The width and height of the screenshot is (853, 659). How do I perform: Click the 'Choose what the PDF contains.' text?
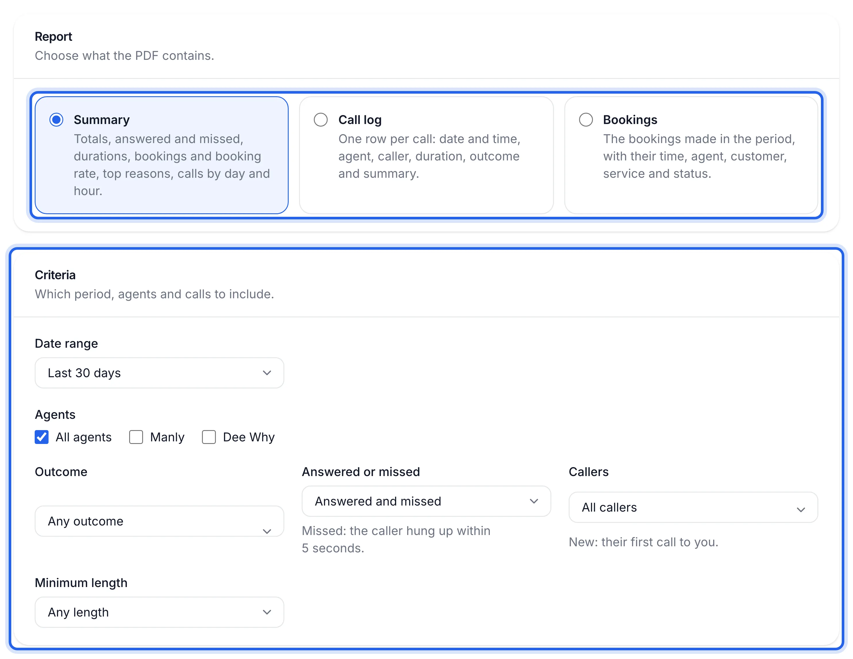[x=124, y=55]
